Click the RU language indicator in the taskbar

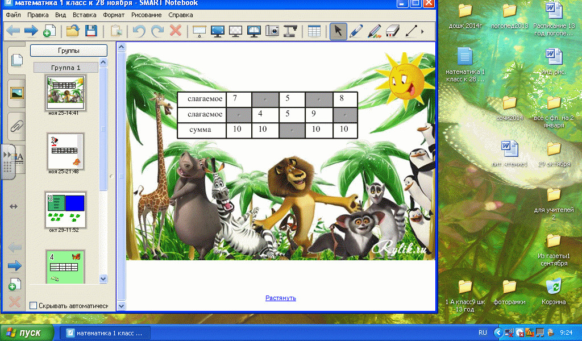[x=483, y=332]
